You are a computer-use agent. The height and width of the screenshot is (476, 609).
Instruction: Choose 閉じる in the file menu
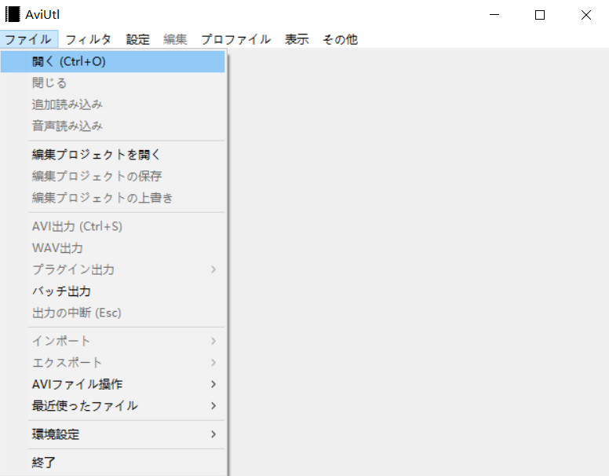point(113,82)
